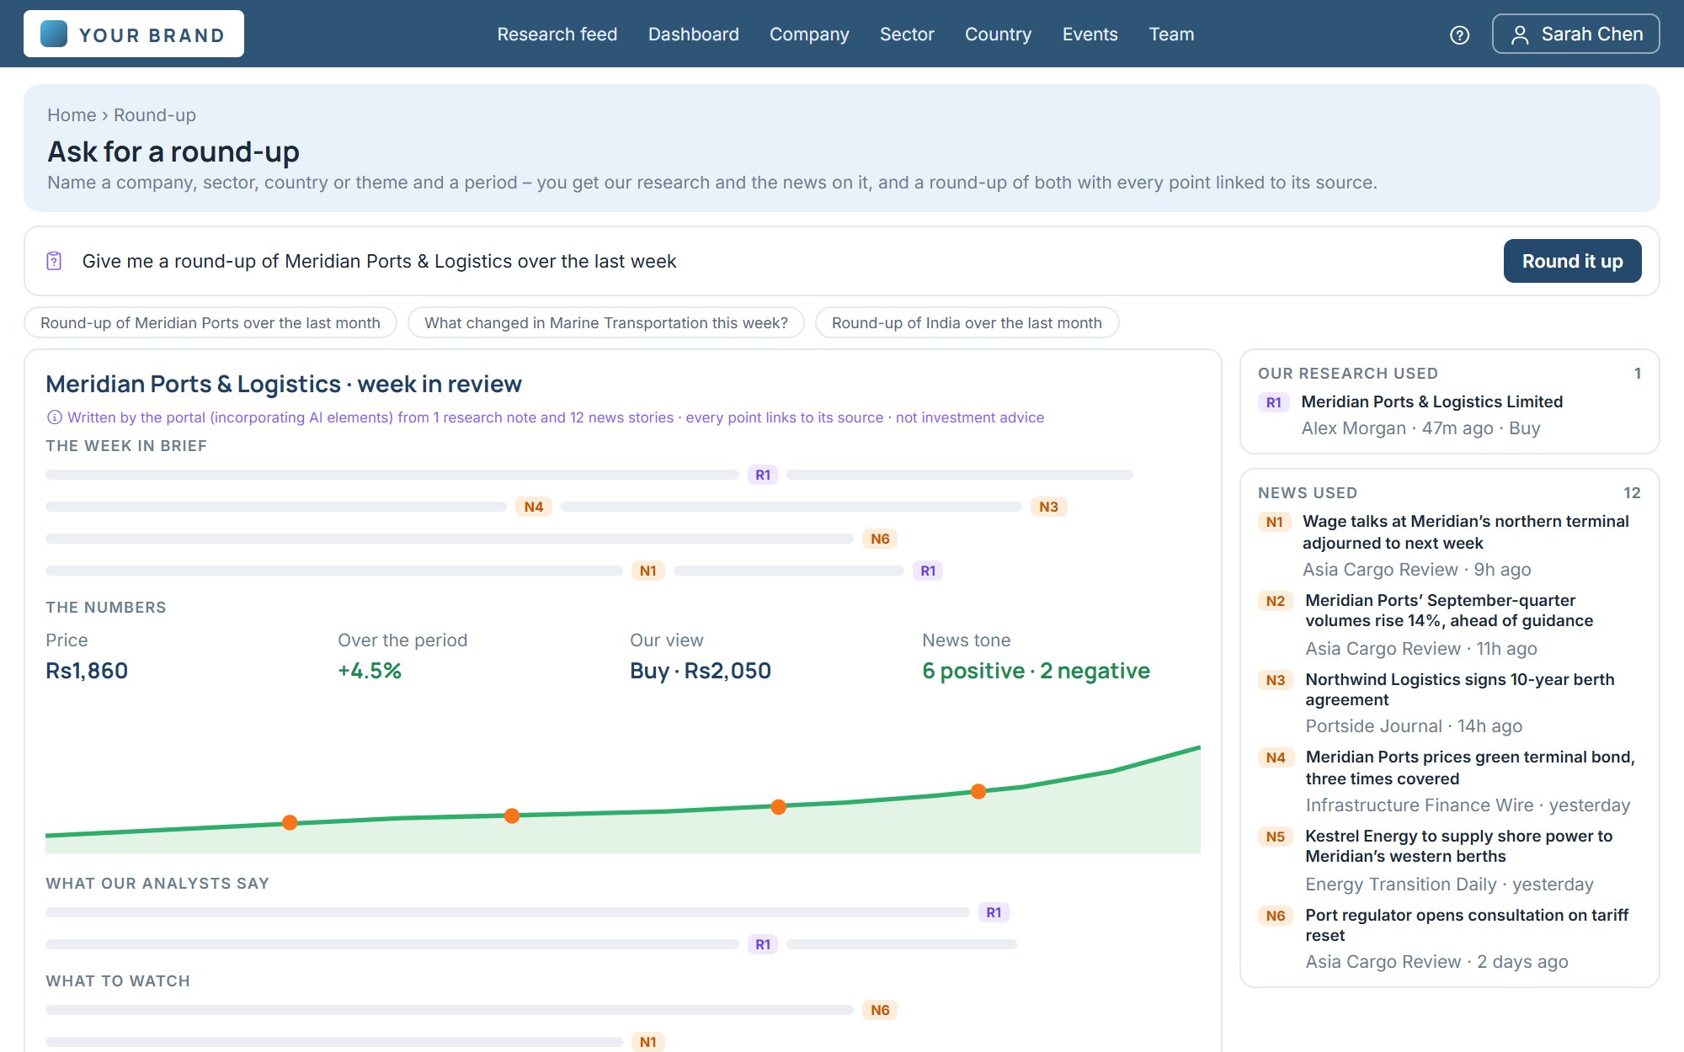Click the clipboard icon in the query box
The height and width of the screenshot is (1052, 1684).
coord(54,261)
